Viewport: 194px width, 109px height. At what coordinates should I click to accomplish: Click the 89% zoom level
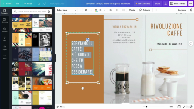click(x=171, y=107)
